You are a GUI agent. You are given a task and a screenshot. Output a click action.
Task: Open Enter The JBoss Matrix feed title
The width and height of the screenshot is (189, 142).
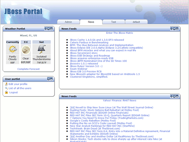[120, 33]
